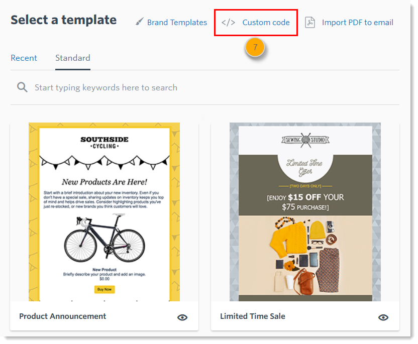The height and width of the screenshot is (344, 418).
Task: Click the yellow Buy Now button in preview
Action: coord(104,289)
